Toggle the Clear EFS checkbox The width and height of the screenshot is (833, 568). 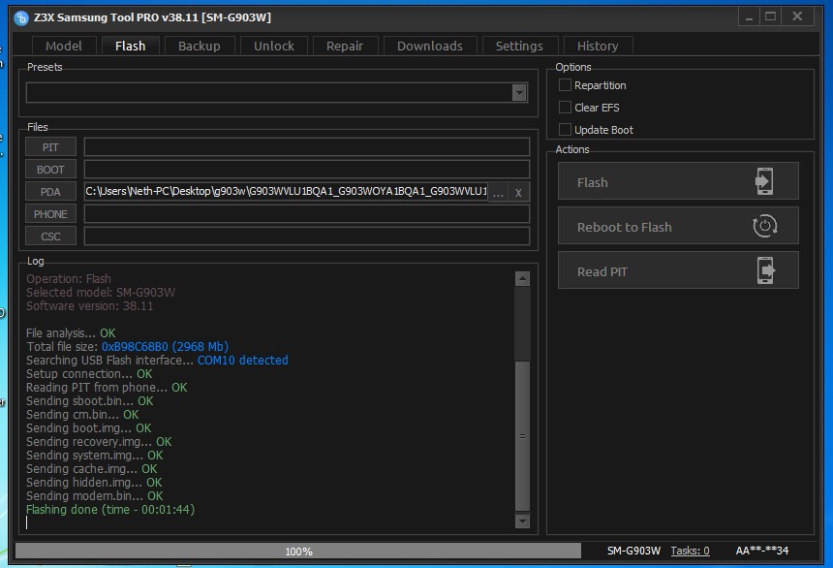click(565, 108)
